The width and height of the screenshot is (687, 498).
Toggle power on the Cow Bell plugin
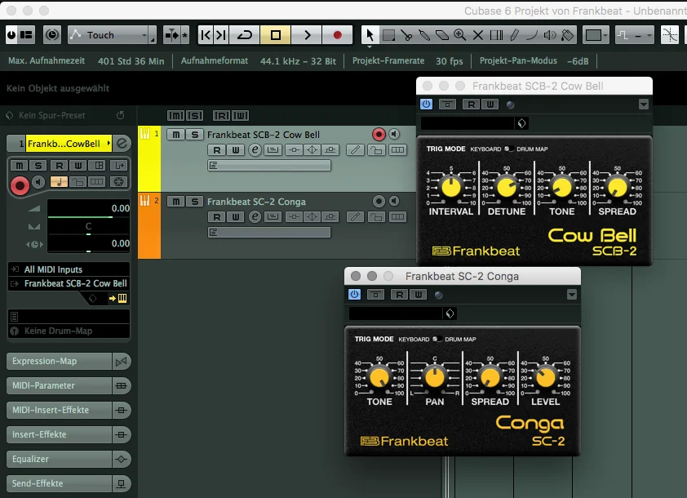pyautogui.click(x=426, y=104)
